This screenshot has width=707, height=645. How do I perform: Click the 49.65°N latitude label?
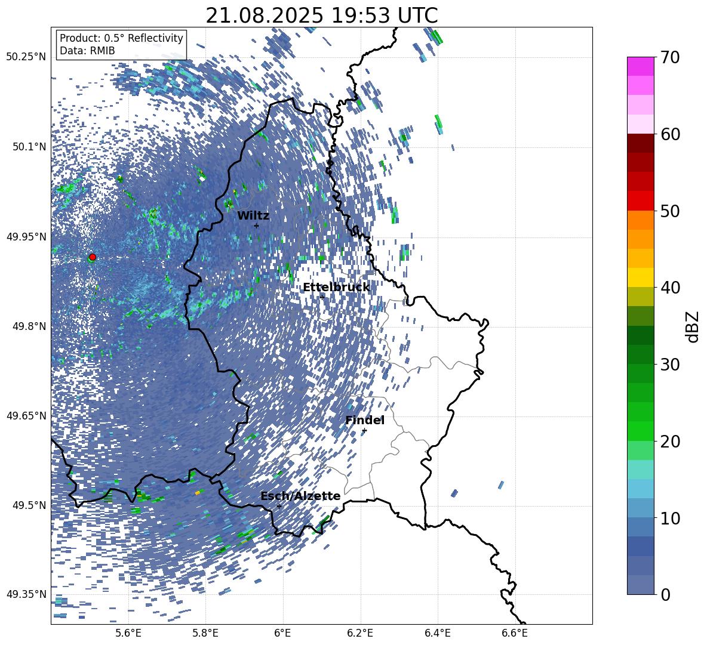(26, 415)
